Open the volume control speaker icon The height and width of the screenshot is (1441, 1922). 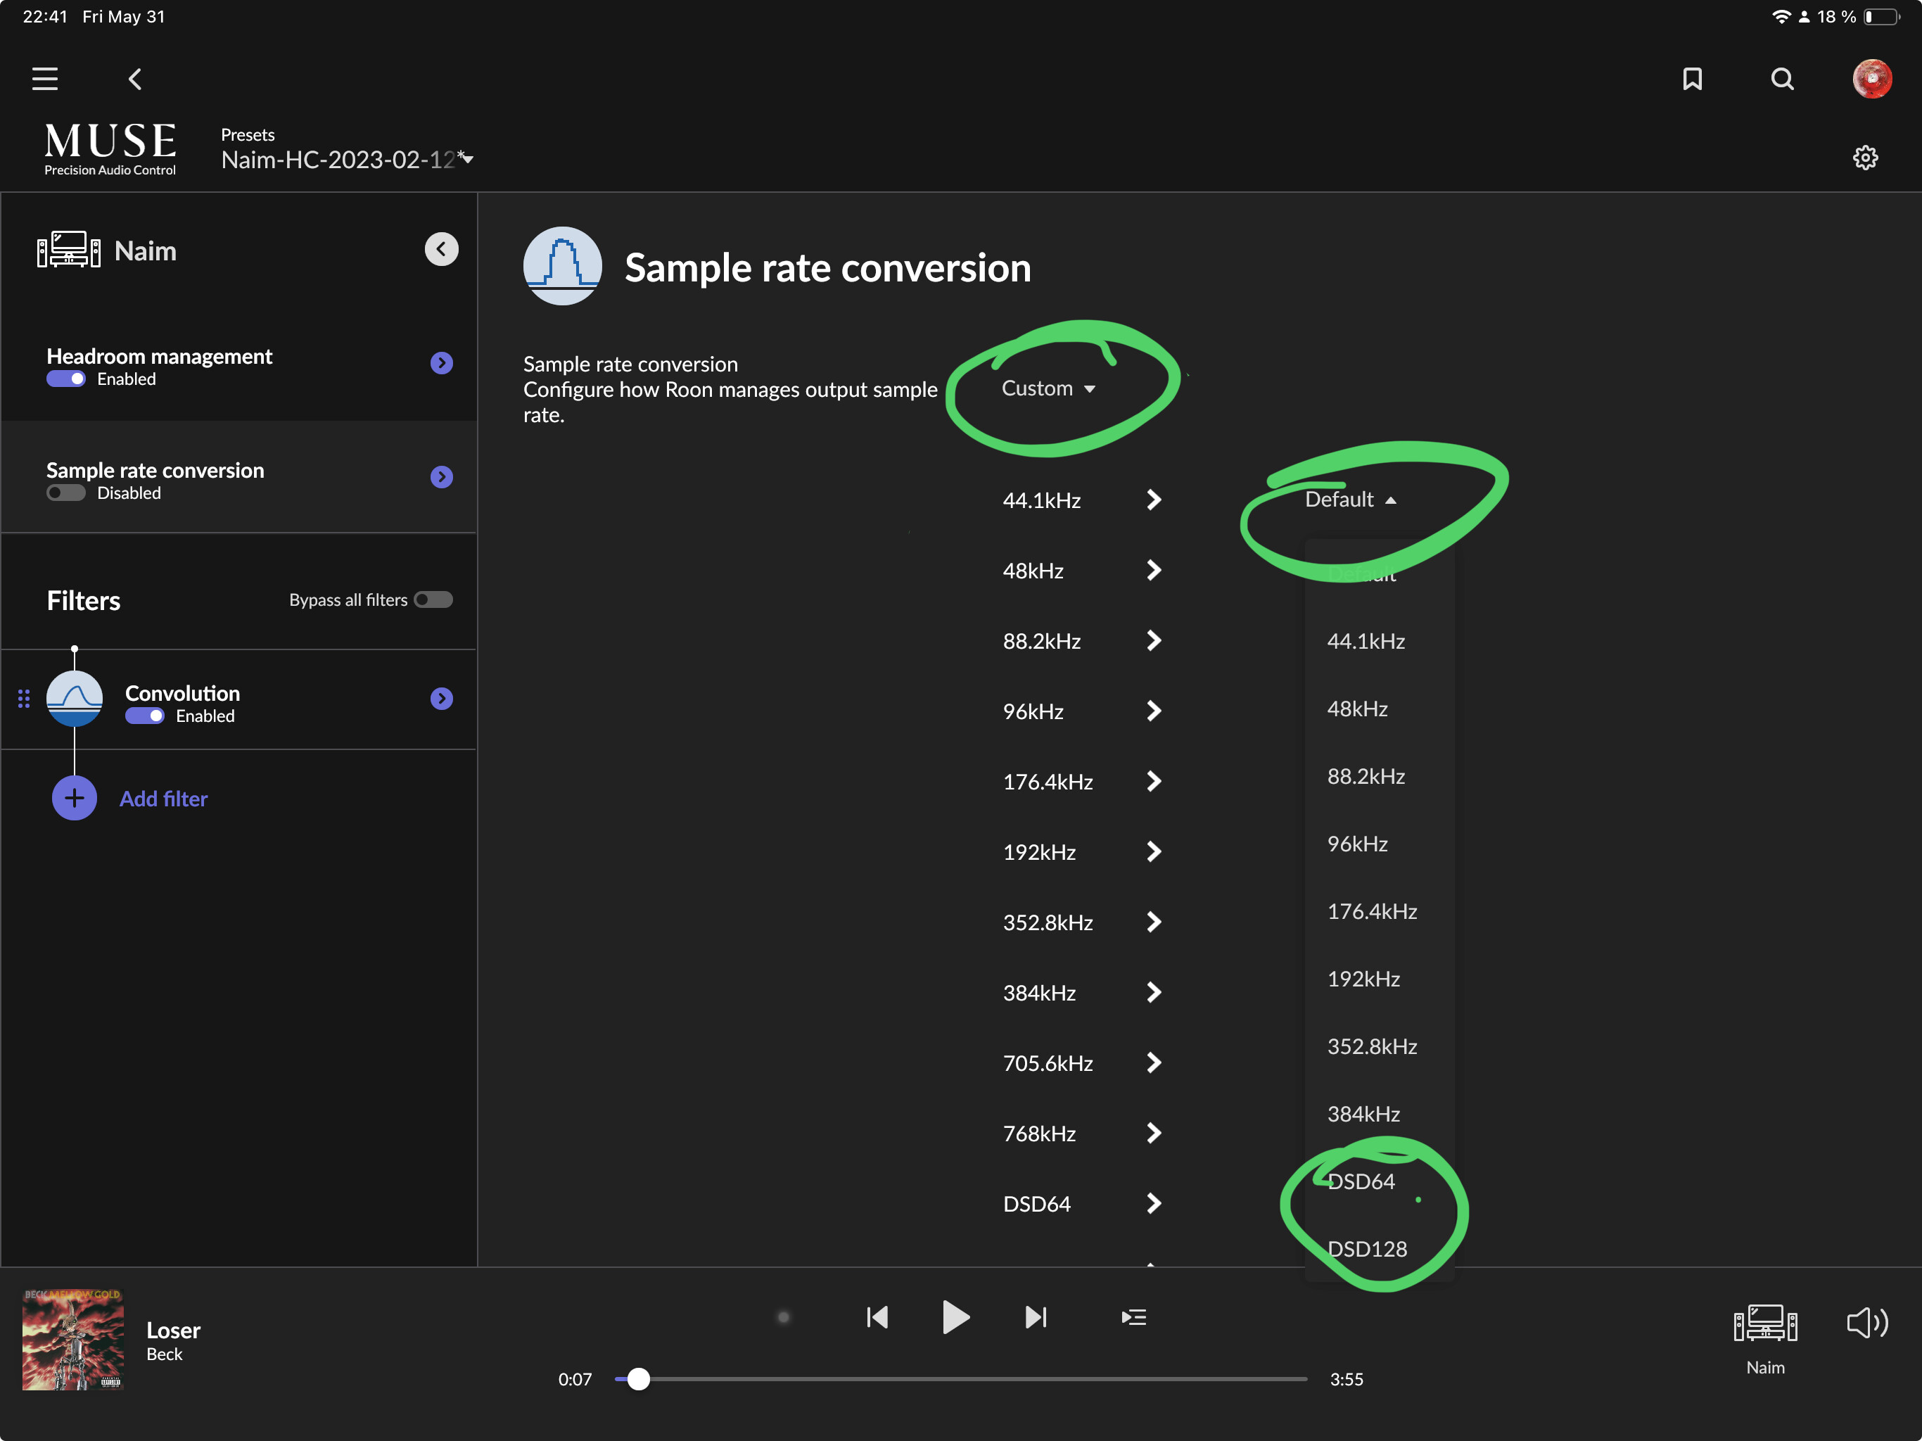point(1866,1323)
